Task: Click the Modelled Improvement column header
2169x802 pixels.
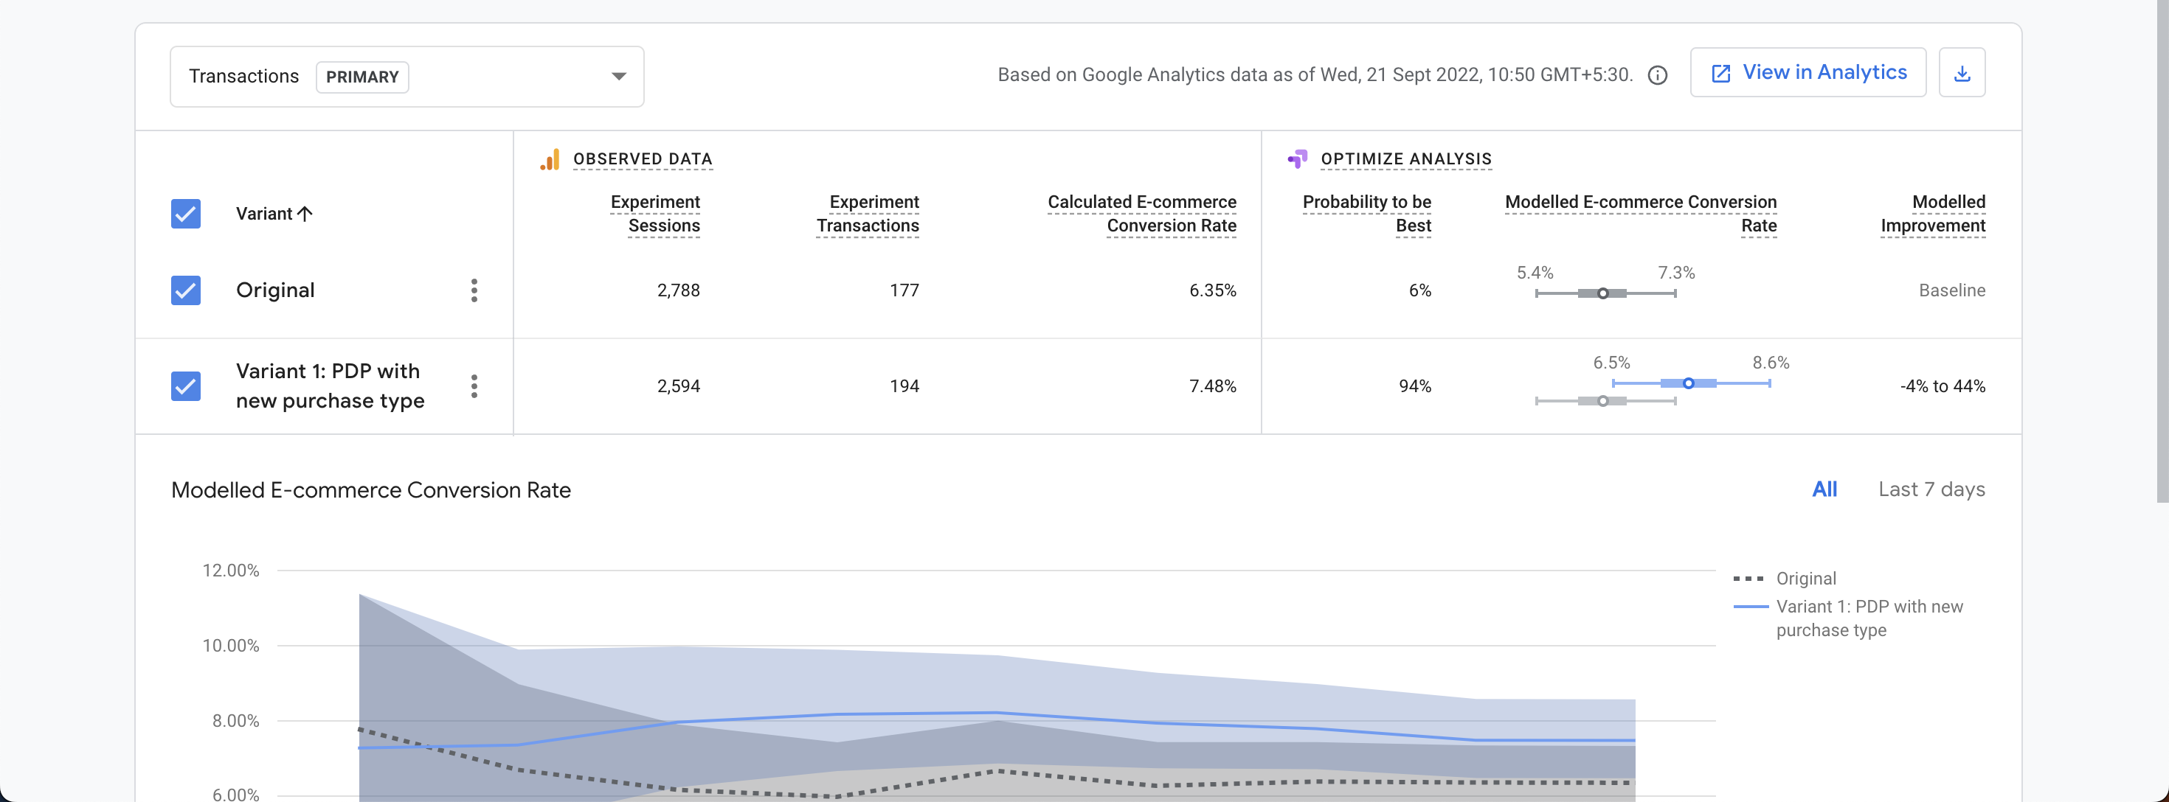Action: click(x=1932, y=214)
